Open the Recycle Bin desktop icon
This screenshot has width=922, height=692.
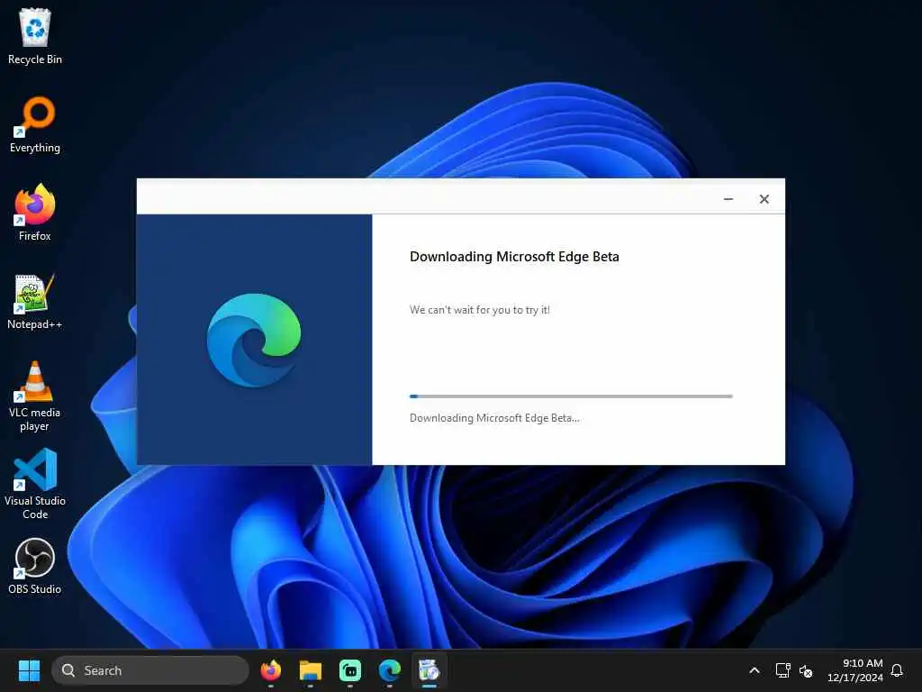click(35, 36)
